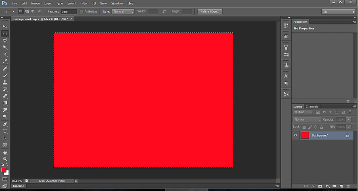Click add layer style fx icon

pos(313,186)
